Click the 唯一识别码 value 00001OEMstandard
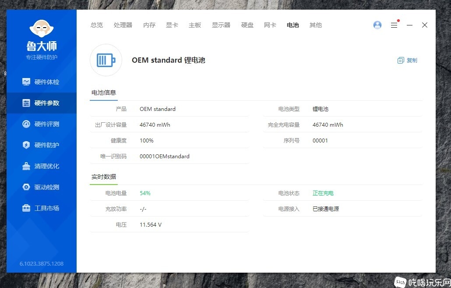Viewport: 451px width, 288px height. tap(165, 156)
